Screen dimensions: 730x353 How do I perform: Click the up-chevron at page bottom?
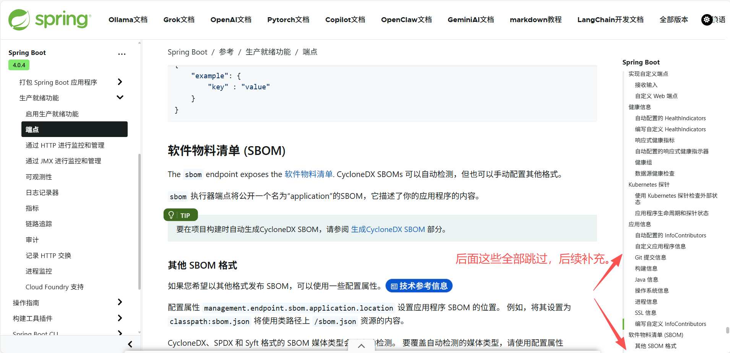tap(361, 346)
